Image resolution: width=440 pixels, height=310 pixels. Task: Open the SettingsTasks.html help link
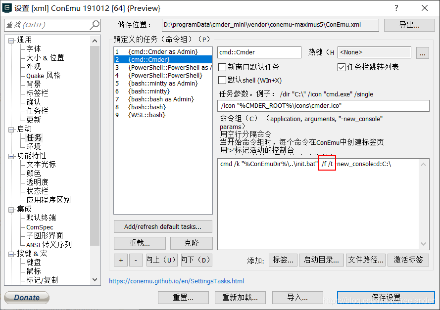[177, 281]
